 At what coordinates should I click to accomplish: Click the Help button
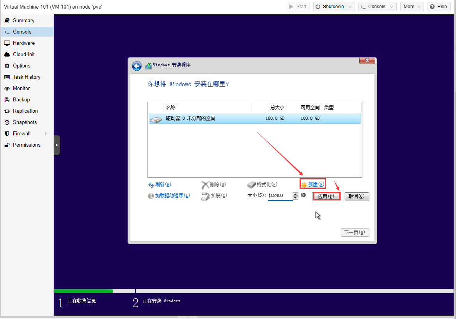coord(438,6)
